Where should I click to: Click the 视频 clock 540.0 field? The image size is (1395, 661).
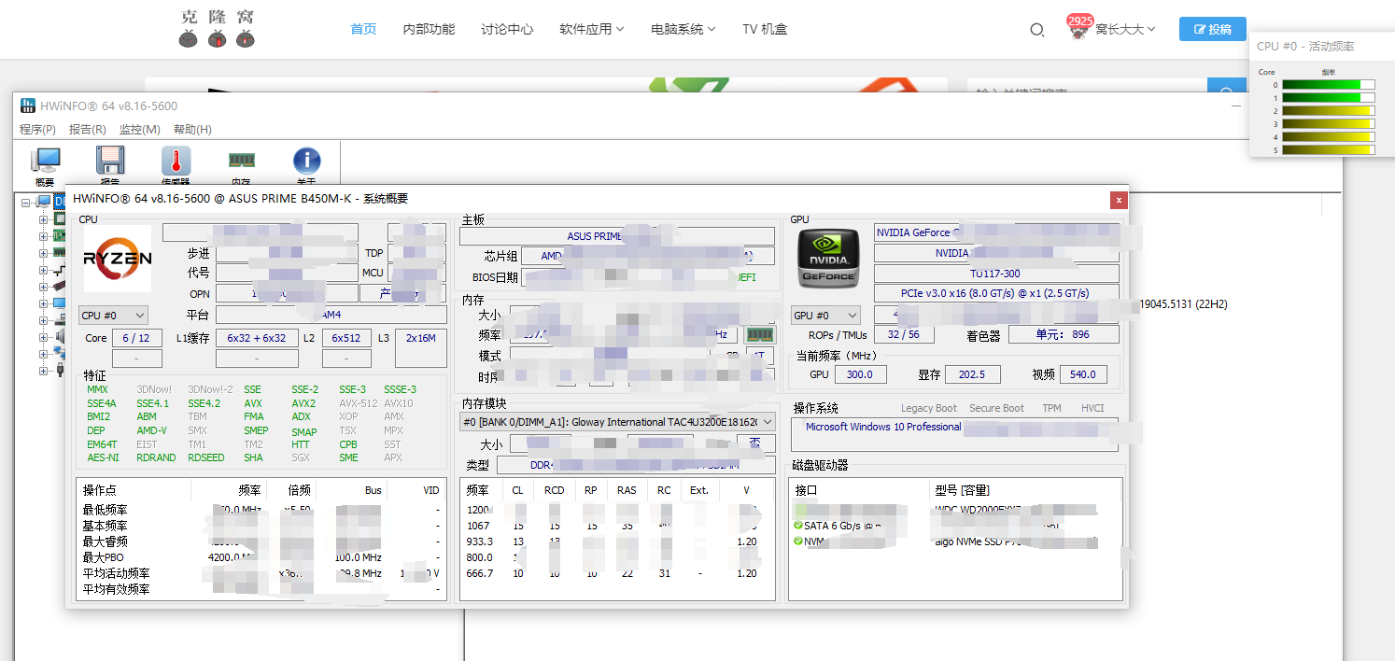(1082, 374)
